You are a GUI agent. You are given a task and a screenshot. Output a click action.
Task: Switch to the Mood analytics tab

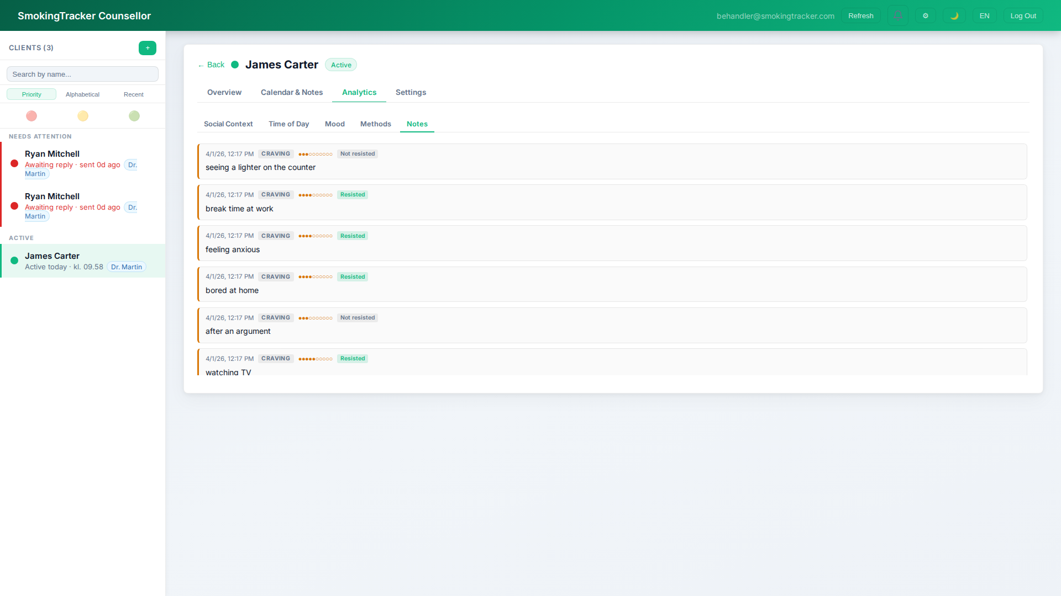[x=335, y=124]
